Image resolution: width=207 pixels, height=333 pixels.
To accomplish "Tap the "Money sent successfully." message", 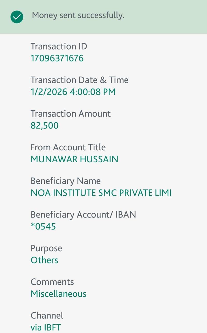I will pyautogui.click(x=78, y=16).
